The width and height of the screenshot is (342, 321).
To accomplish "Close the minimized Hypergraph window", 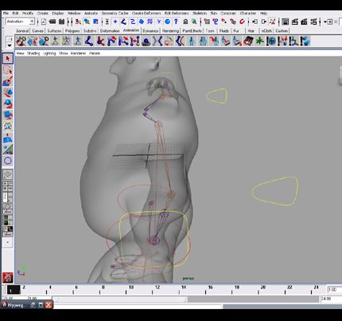I will [x=49, y=305].
